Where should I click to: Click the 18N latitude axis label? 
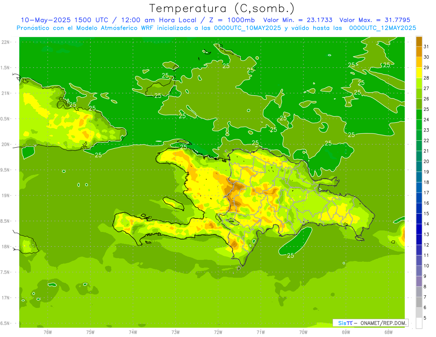[x=5, y=246]
